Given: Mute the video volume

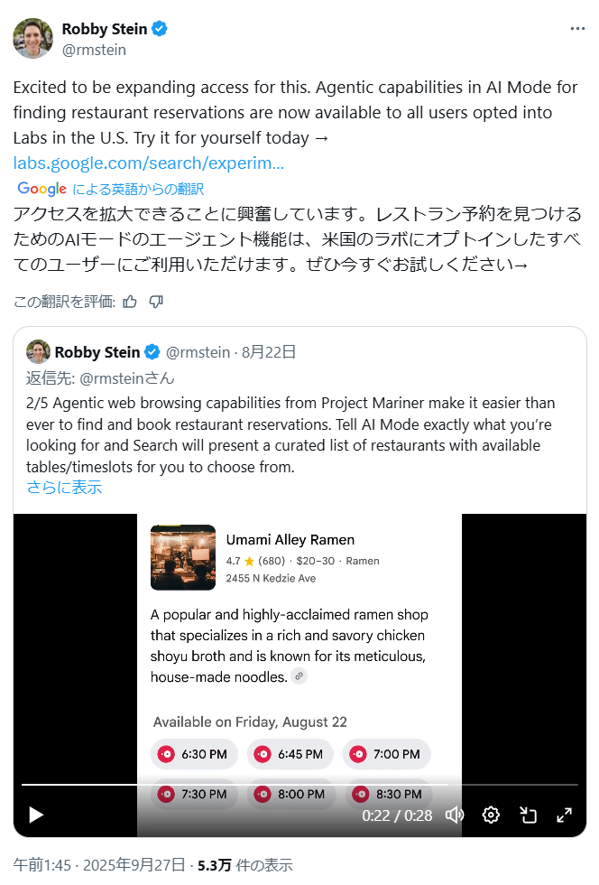Looking at the screenshot, I should tap(455, 815).
